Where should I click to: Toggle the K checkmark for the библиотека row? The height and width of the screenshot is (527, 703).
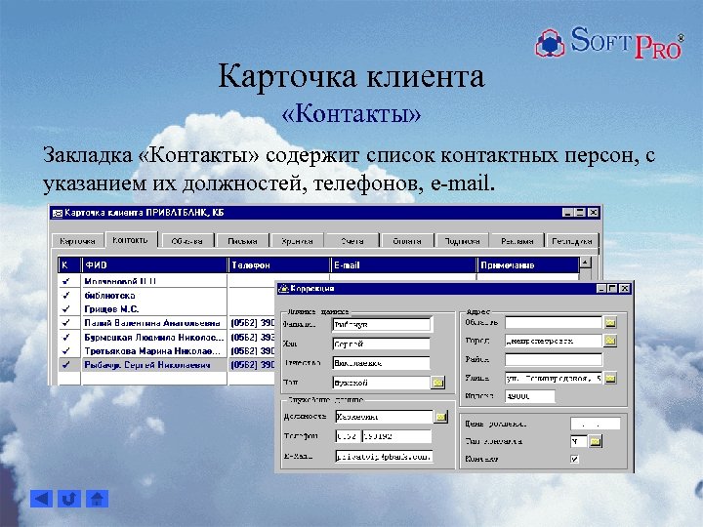point(66,296)
